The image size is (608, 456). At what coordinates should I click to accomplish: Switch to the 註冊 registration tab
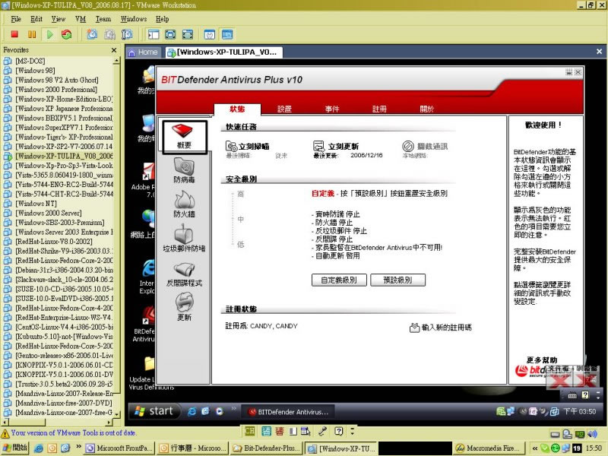click(x=379, y=109)
